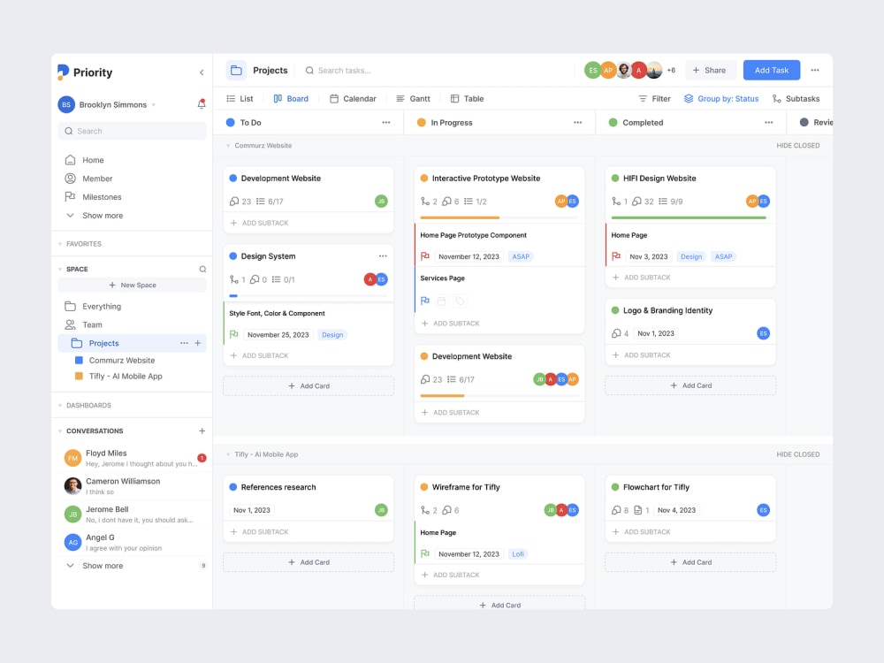Open To Do column options menu
Viewport: 884px width, 663px height.
[386, 122]
